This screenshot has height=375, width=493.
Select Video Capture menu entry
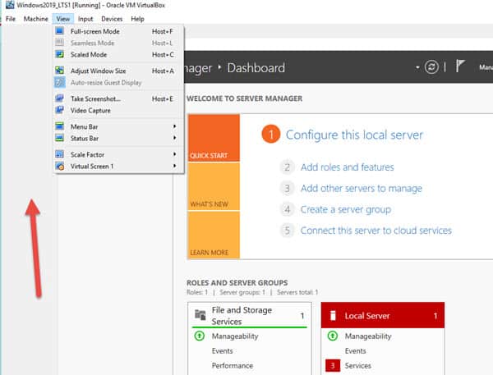119,110
